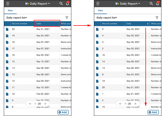Image resolution: width=165 pixels, height=116 pixels.
Task: Click the filter funnel icon in the right screen
Action: pyautogui.click(x=157, y=18)
